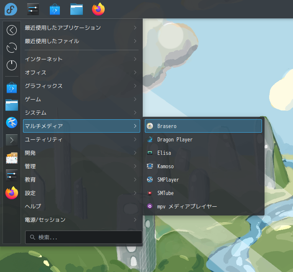
Task: Open the 教育 category
Action: tap(82, 180)
